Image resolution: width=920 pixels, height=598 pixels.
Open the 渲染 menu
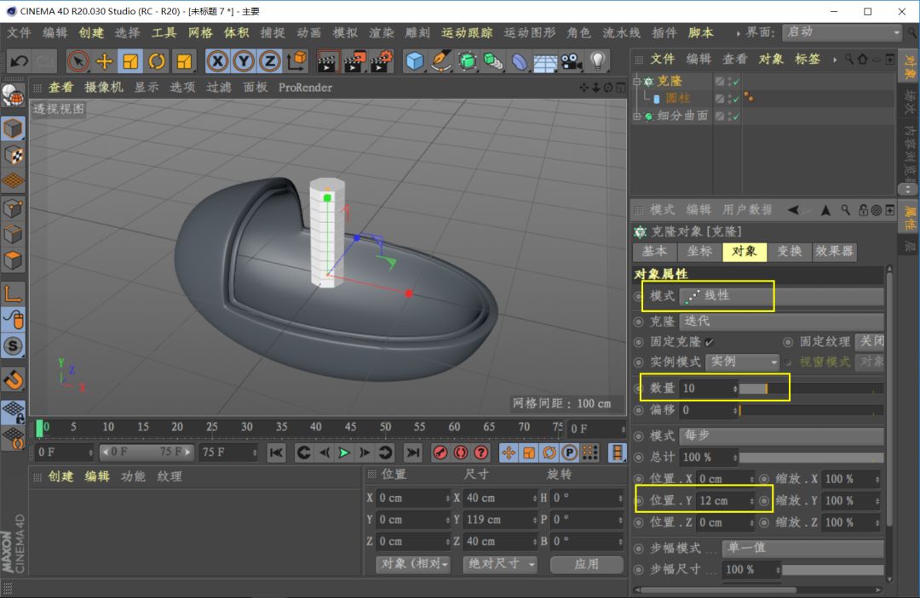point(382,32)
